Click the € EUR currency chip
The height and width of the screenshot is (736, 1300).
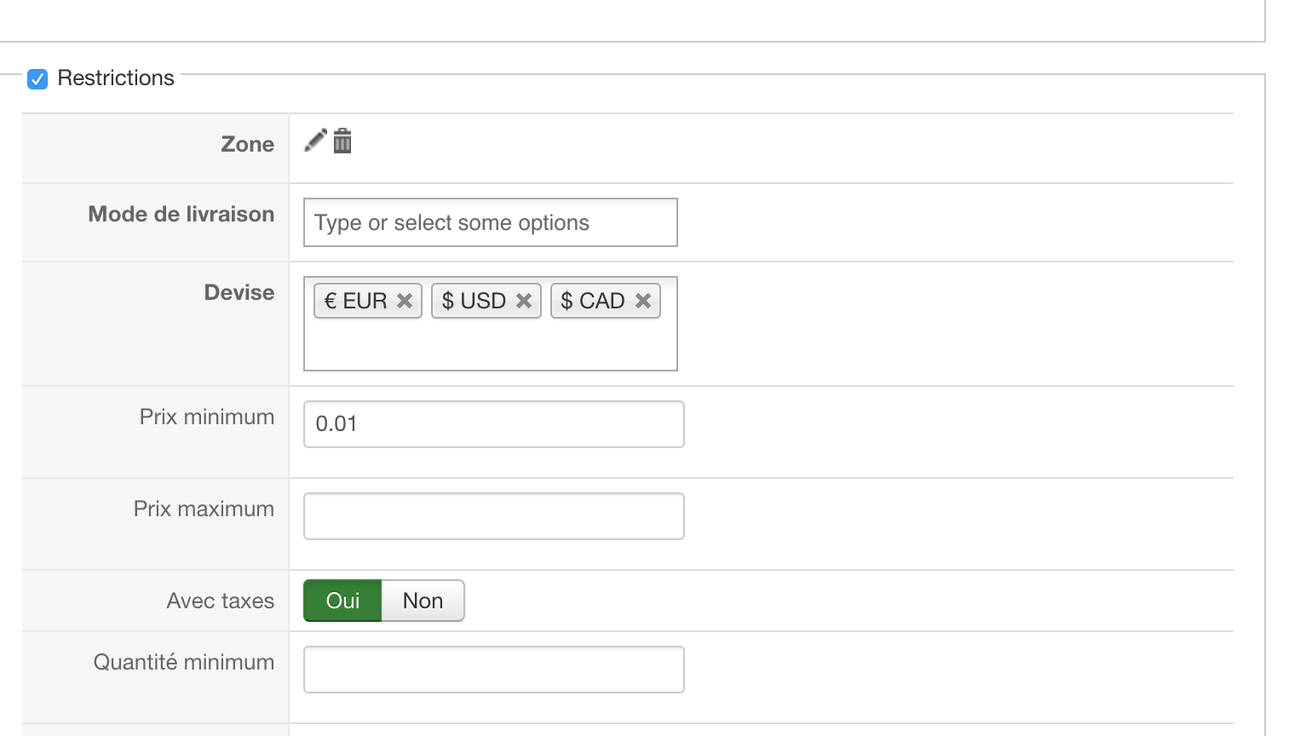point(356,301)
